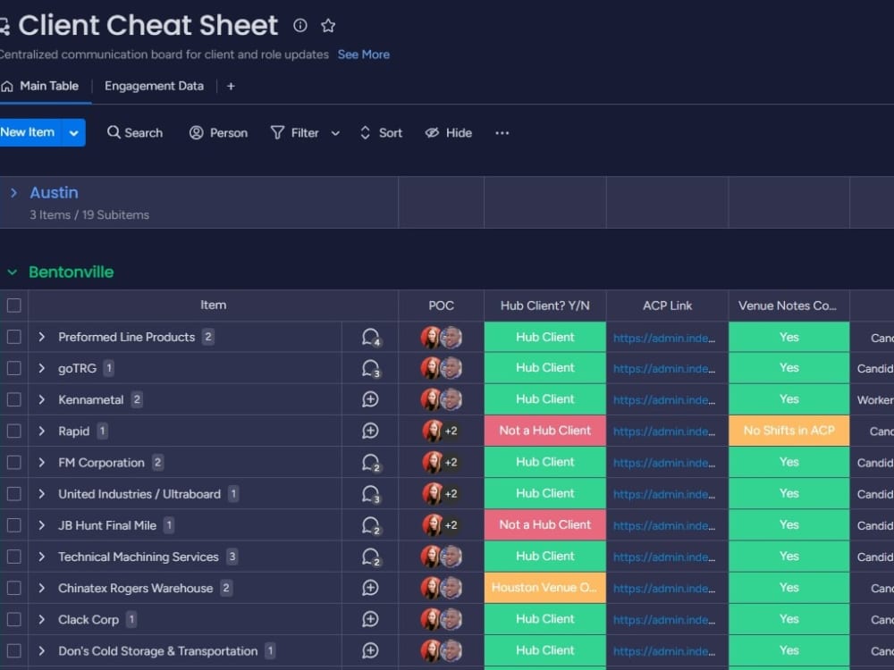Image resolution: width=894 pixels, height=670 pixels.
Task: Open Technical Machining Services updates
Action: (371, 557)
